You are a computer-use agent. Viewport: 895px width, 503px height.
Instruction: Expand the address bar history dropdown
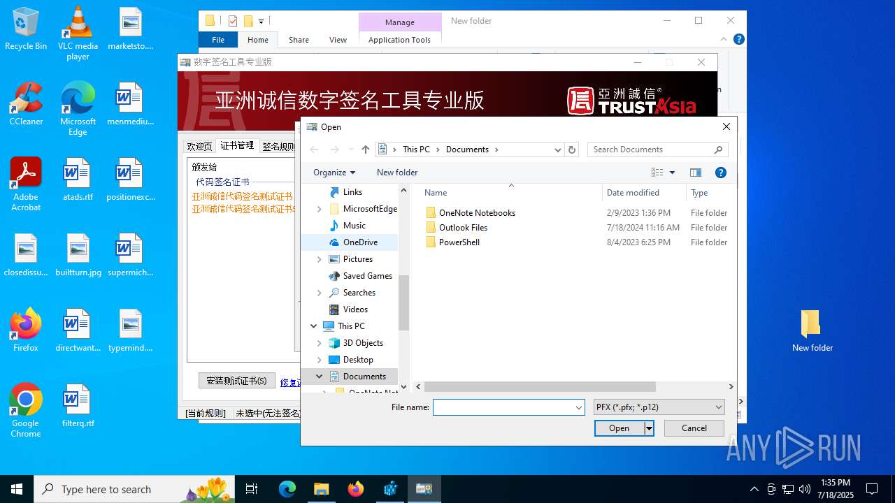557,150
